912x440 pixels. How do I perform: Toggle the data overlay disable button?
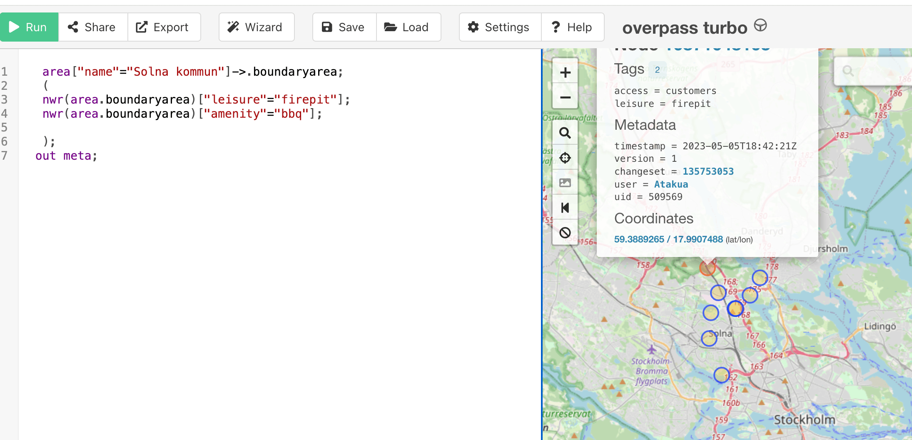click(565, 233)
